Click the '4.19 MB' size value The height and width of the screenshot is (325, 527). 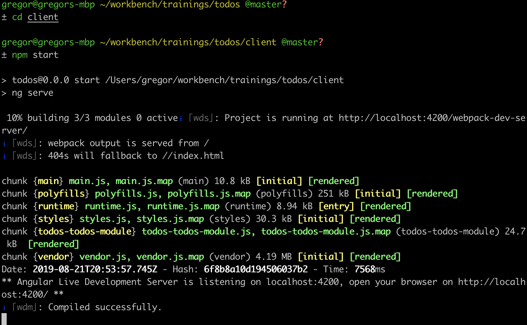[x=274, y=257]
